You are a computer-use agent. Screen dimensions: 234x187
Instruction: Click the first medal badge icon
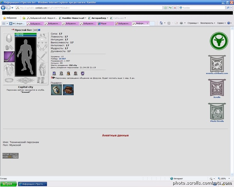pos(54,73)
